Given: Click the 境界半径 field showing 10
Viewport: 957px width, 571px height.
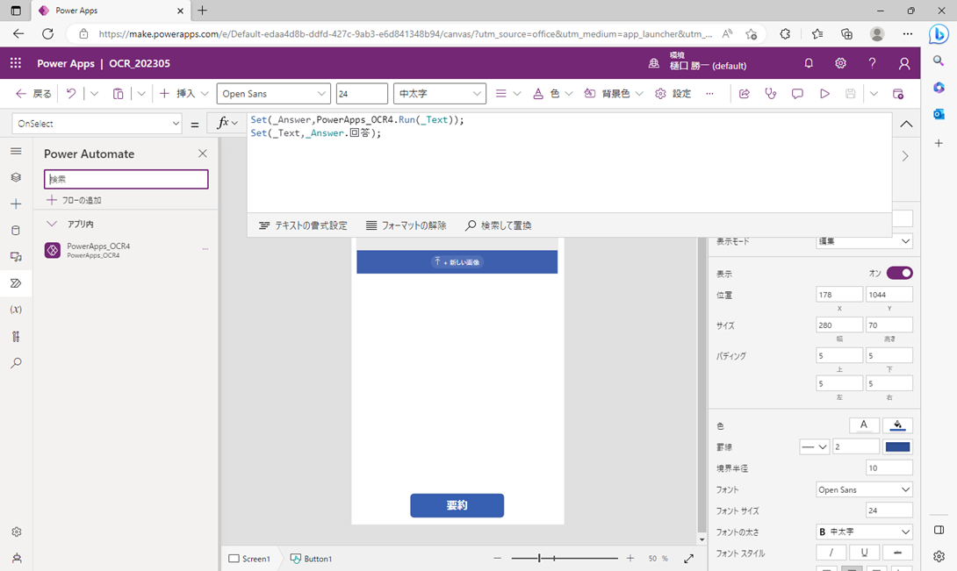Looking at the screenshot, I should [x=889, y=468].
